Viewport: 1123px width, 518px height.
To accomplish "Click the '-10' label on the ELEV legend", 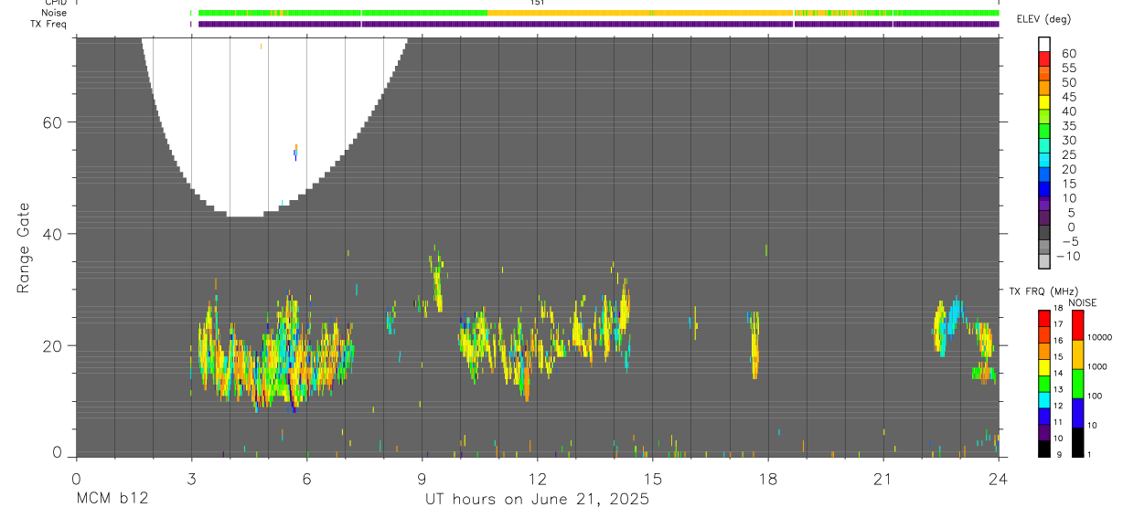I will coord(1066,256).
